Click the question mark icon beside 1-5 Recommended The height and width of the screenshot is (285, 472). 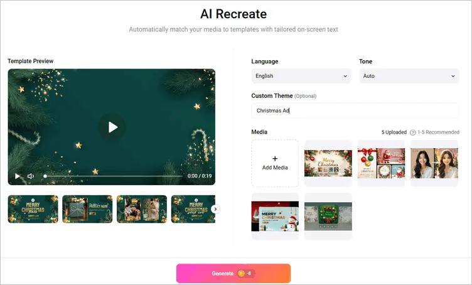pyautogui.click(x=413, y=132)
